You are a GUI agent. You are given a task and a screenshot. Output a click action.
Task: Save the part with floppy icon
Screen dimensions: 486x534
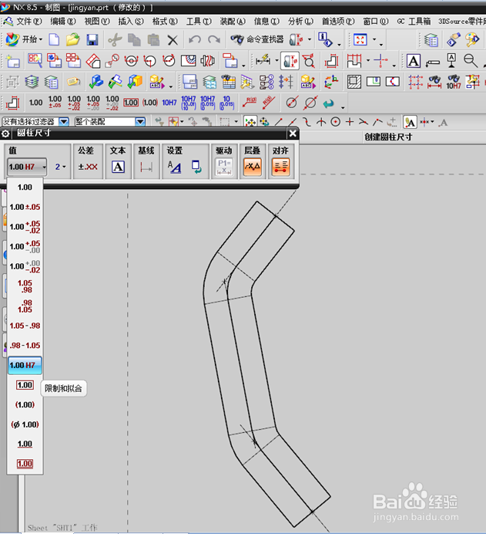[x=92, y=40]
